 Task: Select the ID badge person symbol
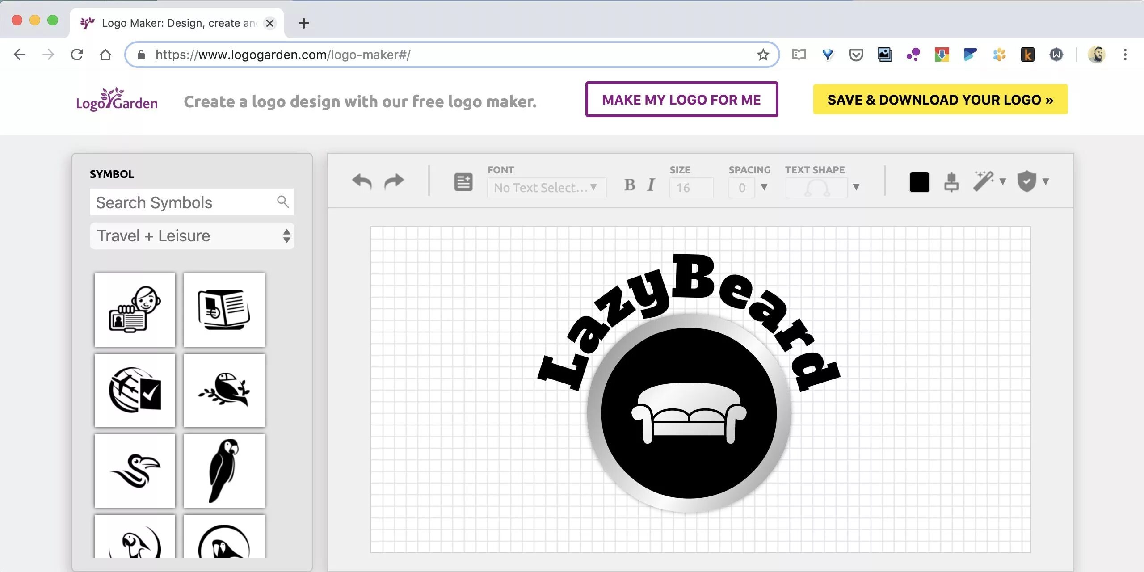[x=135, y=310]
